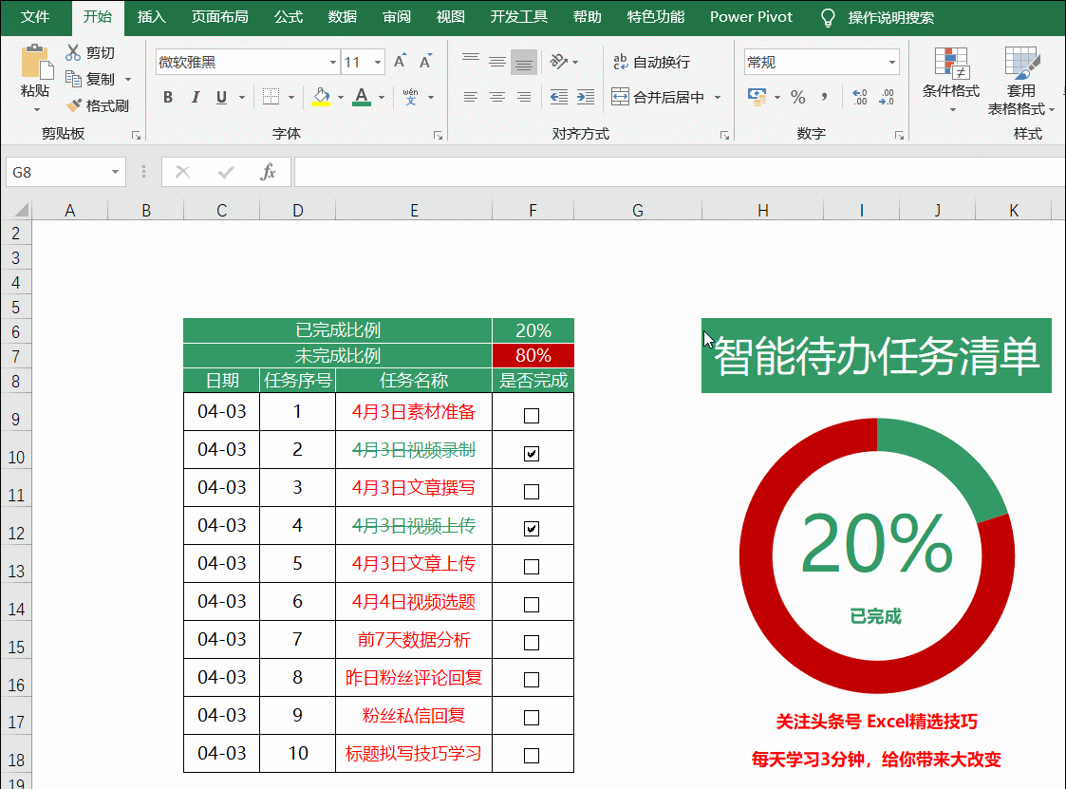Click the Copy (复制) icon
This screenshot has width=1066, height=789.
[73, 79]
